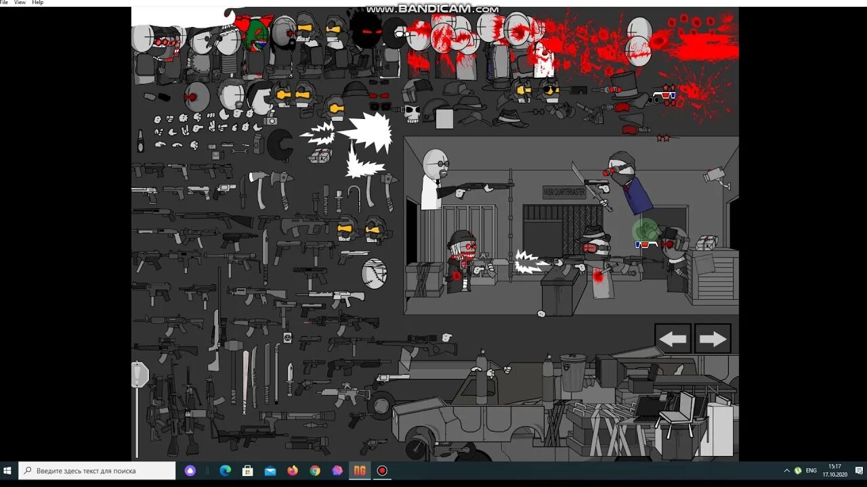867x487 pixels.
Task: Select the plain white cube block
Action: point(444,119)
